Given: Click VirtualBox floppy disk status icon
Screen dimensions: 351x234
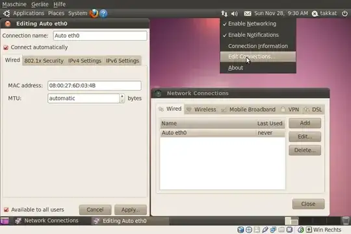Looking at the screenshot, I should [x=257, y=229].
